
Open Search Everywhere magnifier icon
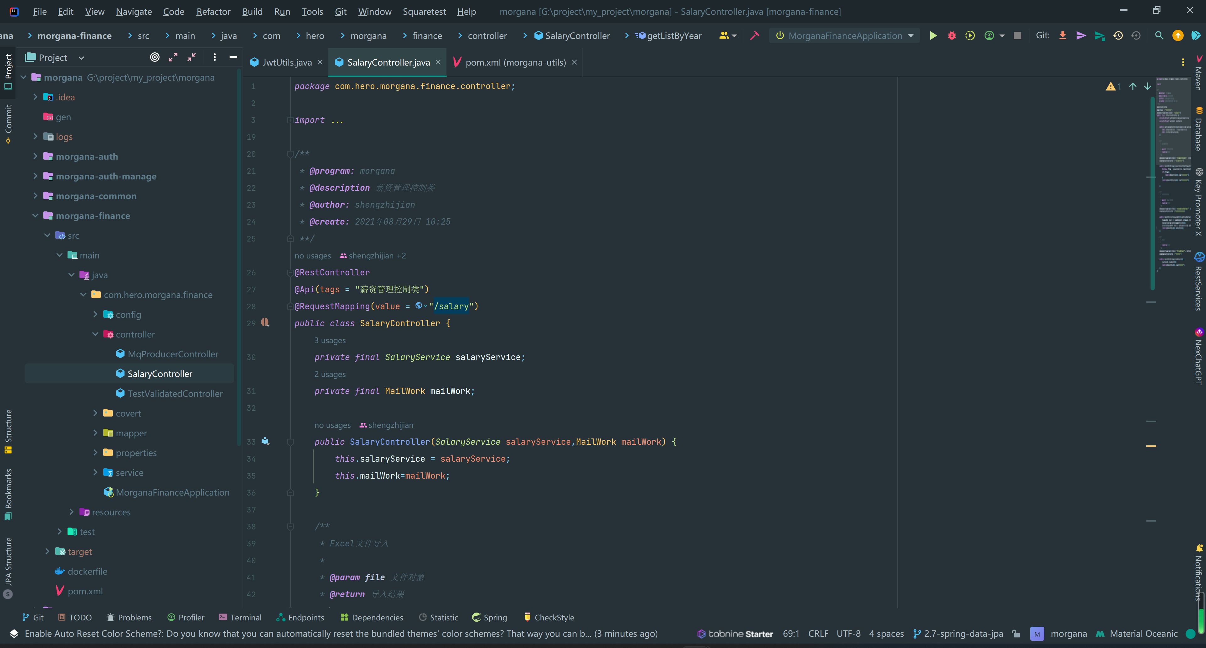click(x=1159, y=35)
